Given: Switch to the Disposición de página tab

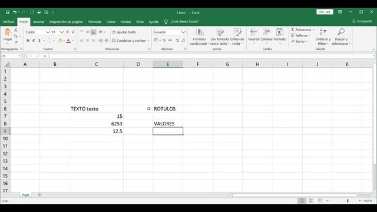Looking at the screenshot, I should (66, 22).
